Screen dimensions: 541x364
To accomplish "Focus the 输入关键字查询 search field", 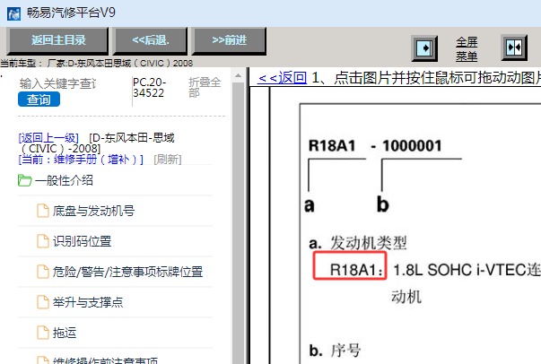I will click(58, 83).
